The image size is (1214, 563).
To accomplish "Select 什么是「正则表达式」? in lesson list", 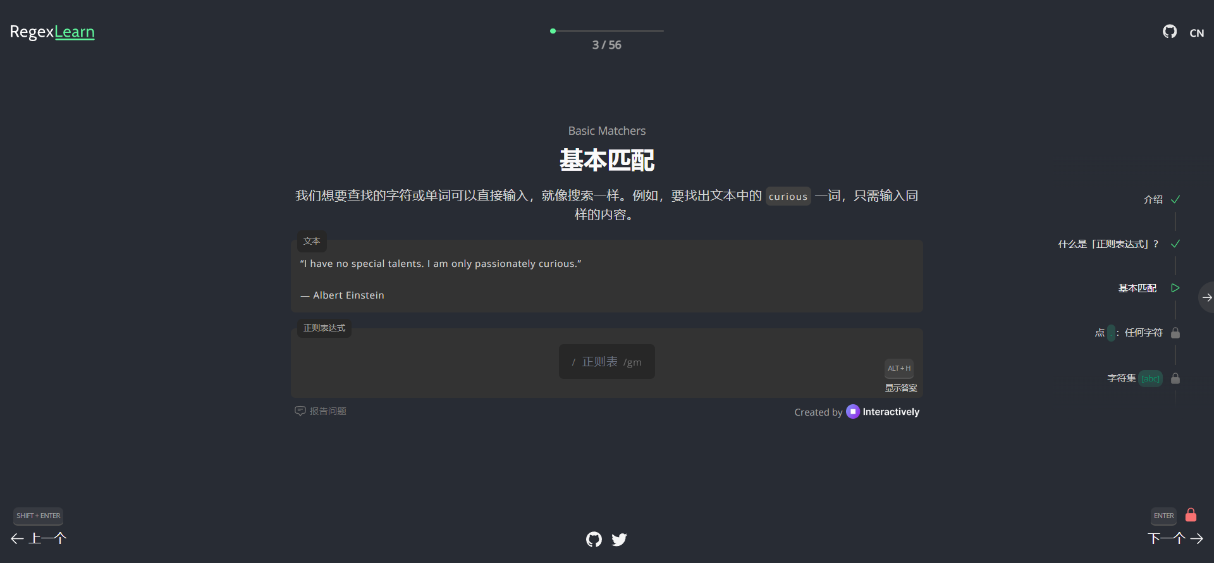I will tap(1108, 244).
